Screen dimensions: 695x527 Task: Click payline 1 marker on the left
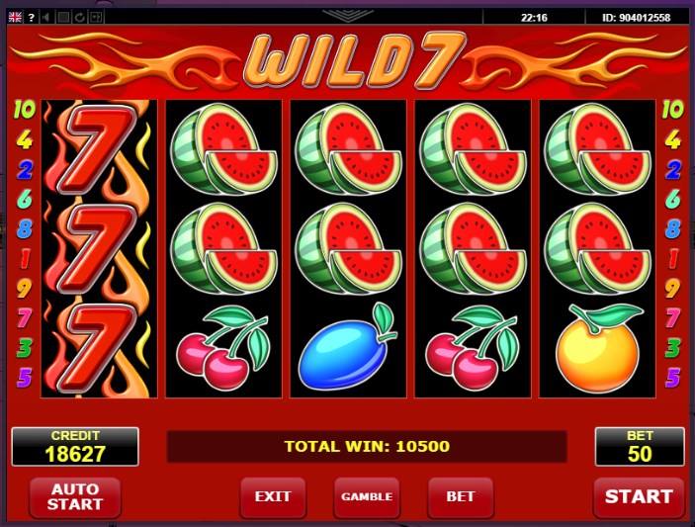[x=26, y=258]
